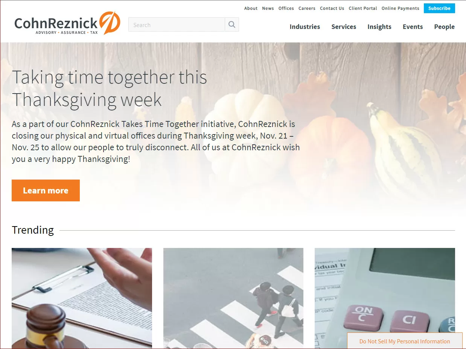Go to the Events section
Screen dimensions: 466x349
tap(413, 27)
